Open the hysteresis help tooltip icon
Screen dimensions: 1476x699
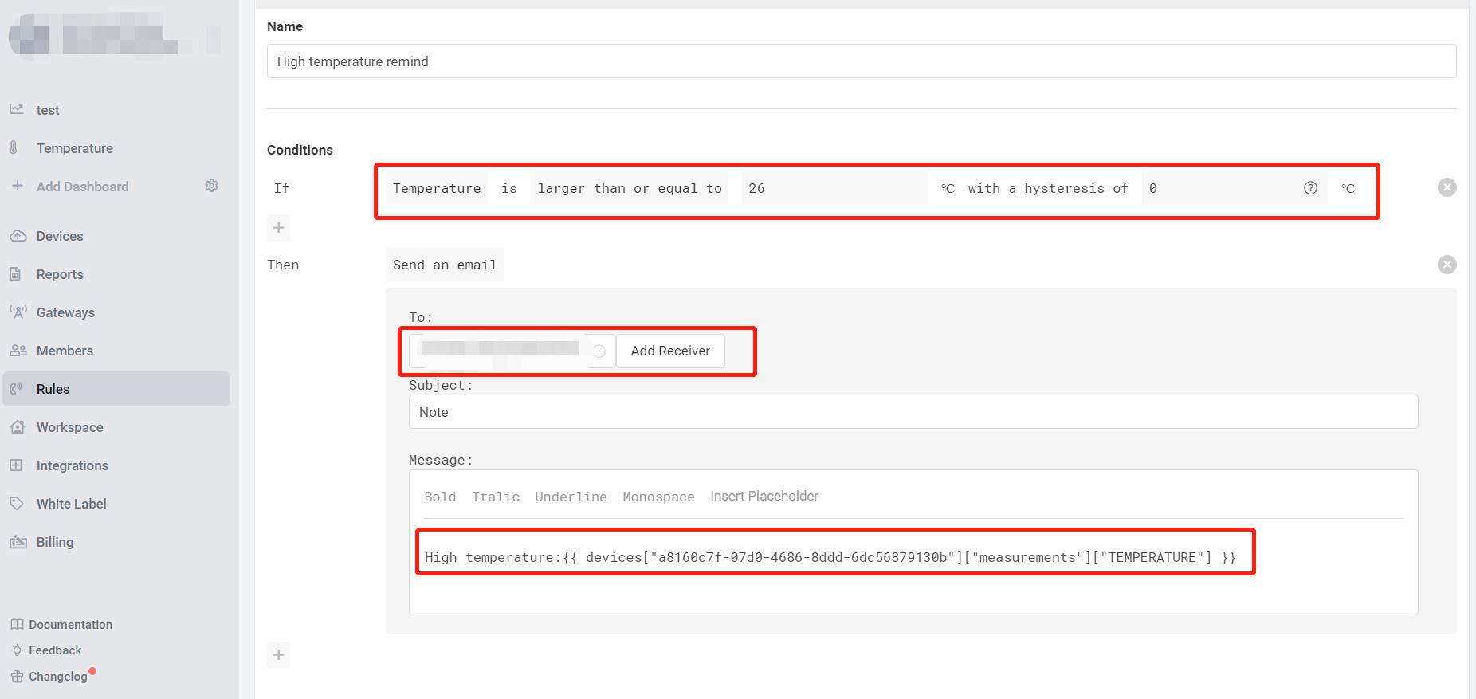click(1310, 188)
